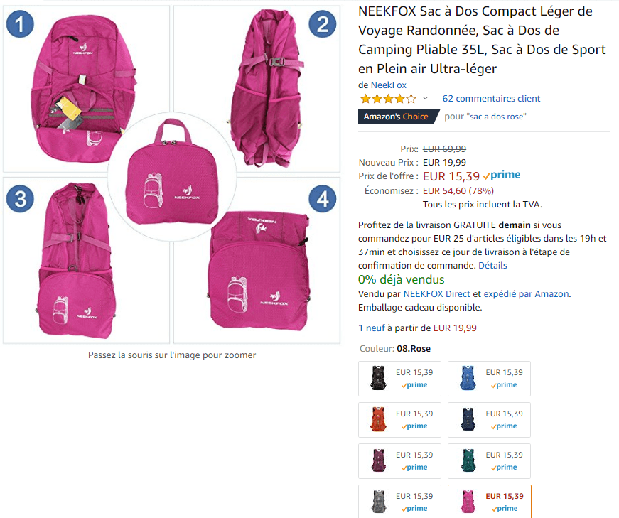The image size is (619, 518).
Task: Select the navy blue backpack swatch
Action: pos(489,420)
